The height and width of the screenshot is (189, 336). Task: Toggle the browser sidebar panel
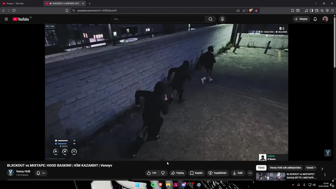point(311,10)
